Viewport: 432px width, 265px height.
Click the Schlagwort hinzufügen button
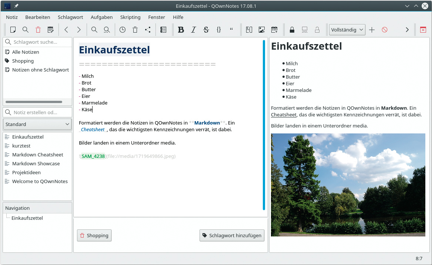pos(232,235)
